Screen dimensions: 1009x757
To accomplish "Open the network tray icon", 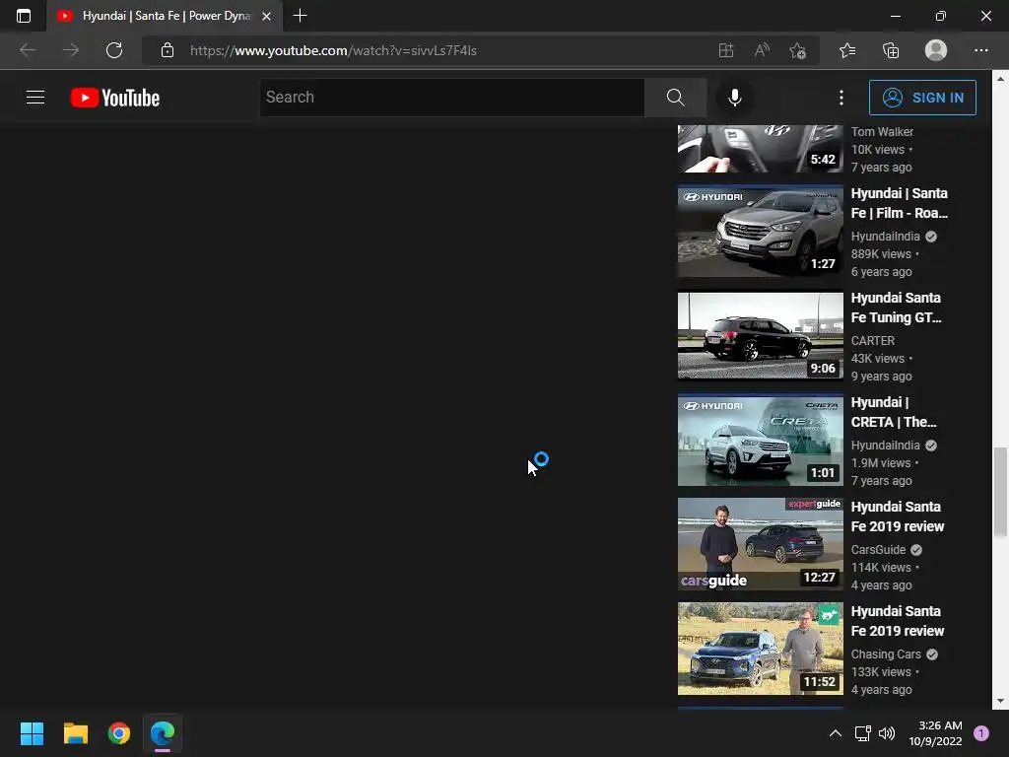I will [862, 733].
